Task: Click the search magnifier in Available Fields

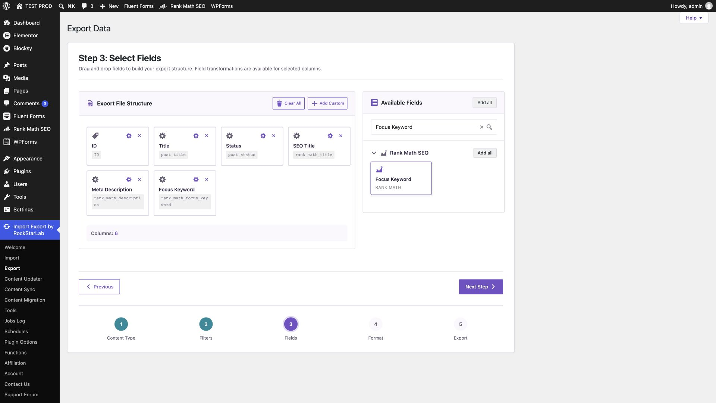Action: pyautogui.click(x=489, y=127)
